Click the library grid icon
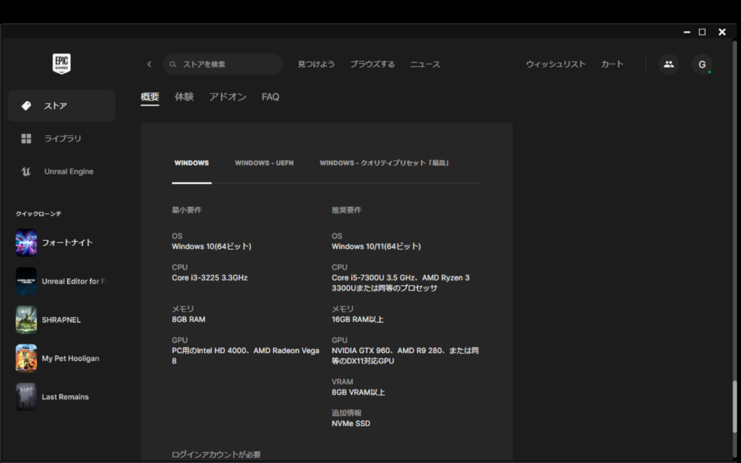Image resolution: width=741 pixels, height=463 pixels. pyautogui.click(x=27, y=138)
